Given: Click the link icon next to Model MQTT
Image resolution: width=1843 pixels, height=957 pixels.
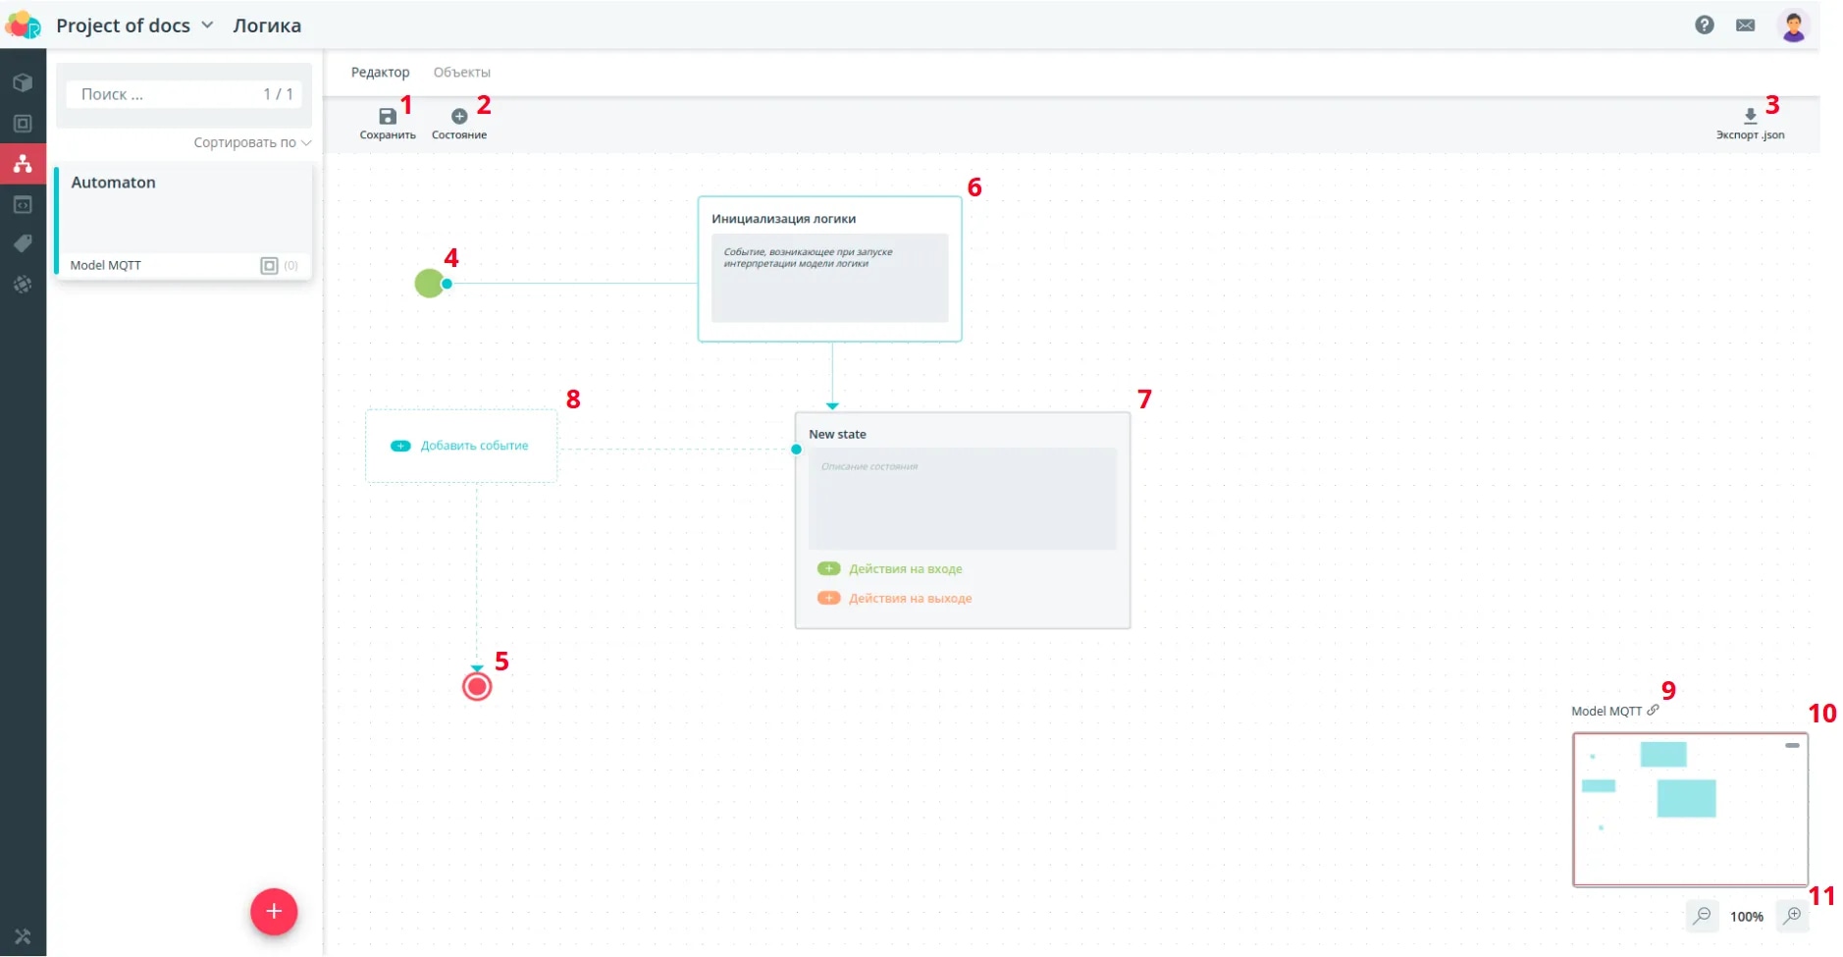Looking at the screenshot, I should (1653, 710).
